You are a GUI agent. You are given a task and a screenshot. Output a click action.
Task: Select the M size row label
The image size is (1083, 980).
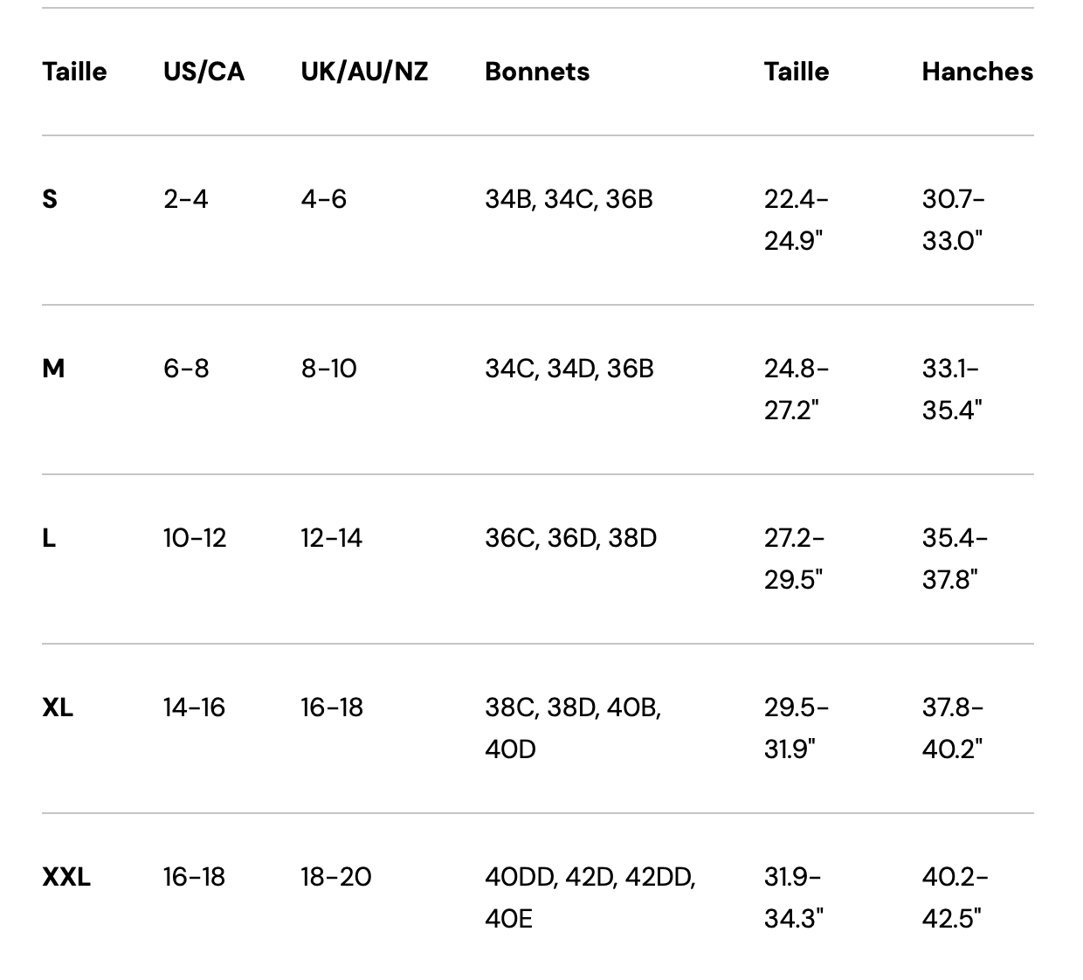coord(53,369)
